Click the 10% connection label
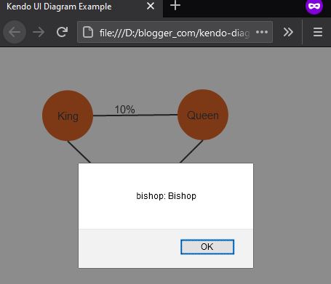This screenshot has width=331, height=284. point(124,110)
